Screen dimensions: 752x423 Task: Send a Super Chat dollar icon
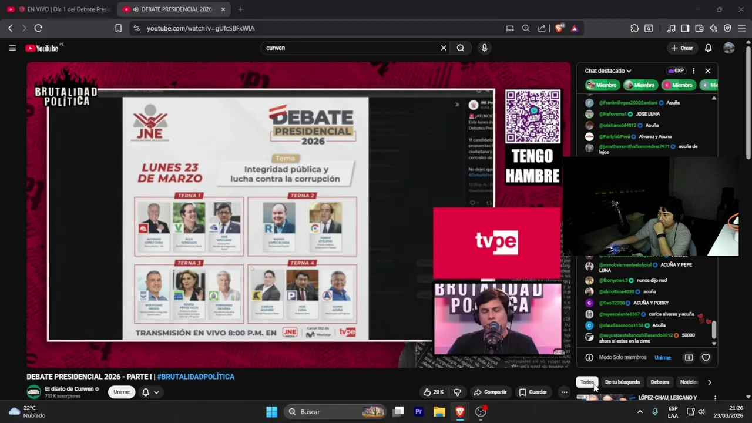pyautogui.click(x=689, y=357)
